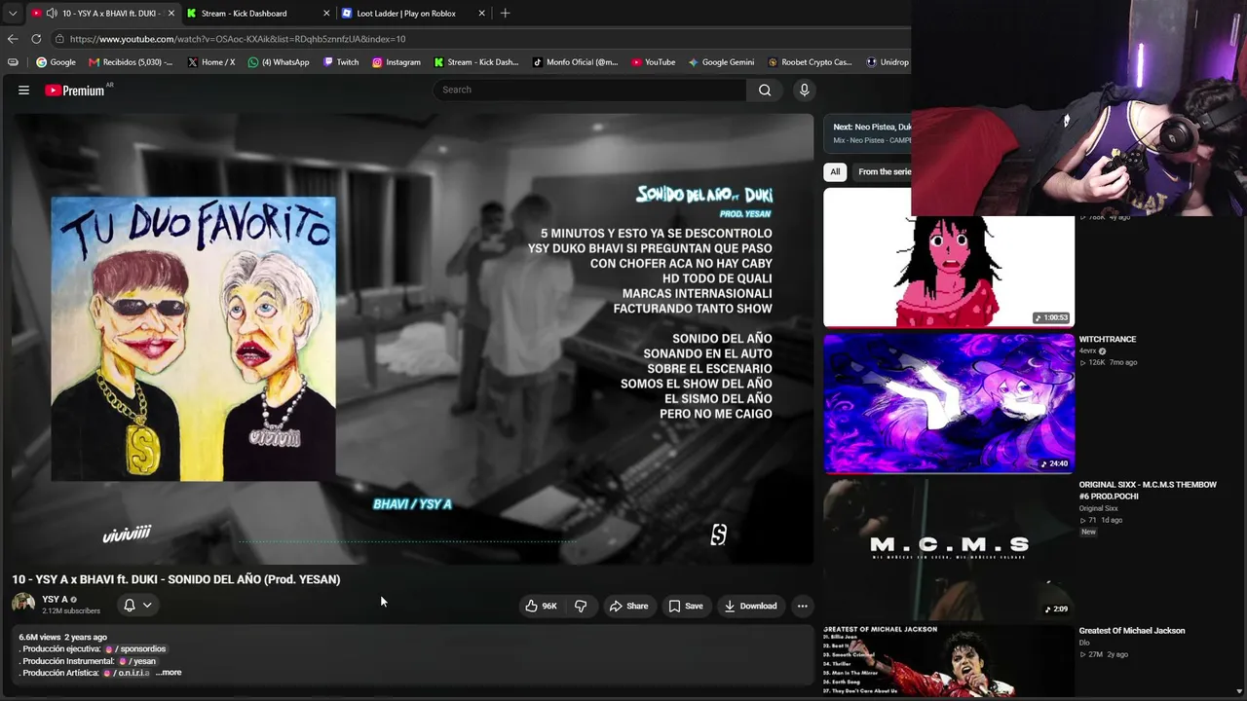Viewport: 1247px width, 701px height.
Task: Click the tab groups icon in bookmarks bar
Action: coord(13,62)
